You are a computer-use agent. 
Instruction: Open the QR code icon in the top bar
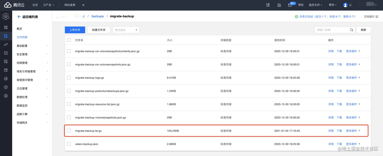[x=268, y=5]
